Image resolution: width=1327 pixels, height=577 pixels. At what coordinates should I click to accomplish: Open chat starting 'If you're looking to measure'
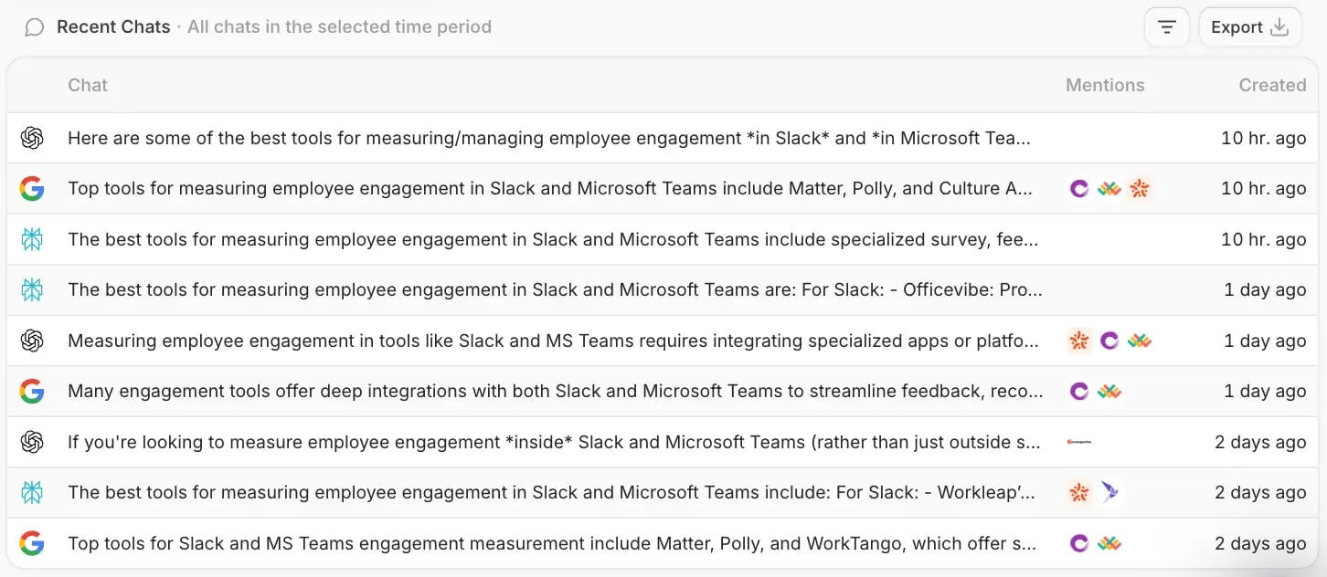pyautogui.click(x=554, y=442)
